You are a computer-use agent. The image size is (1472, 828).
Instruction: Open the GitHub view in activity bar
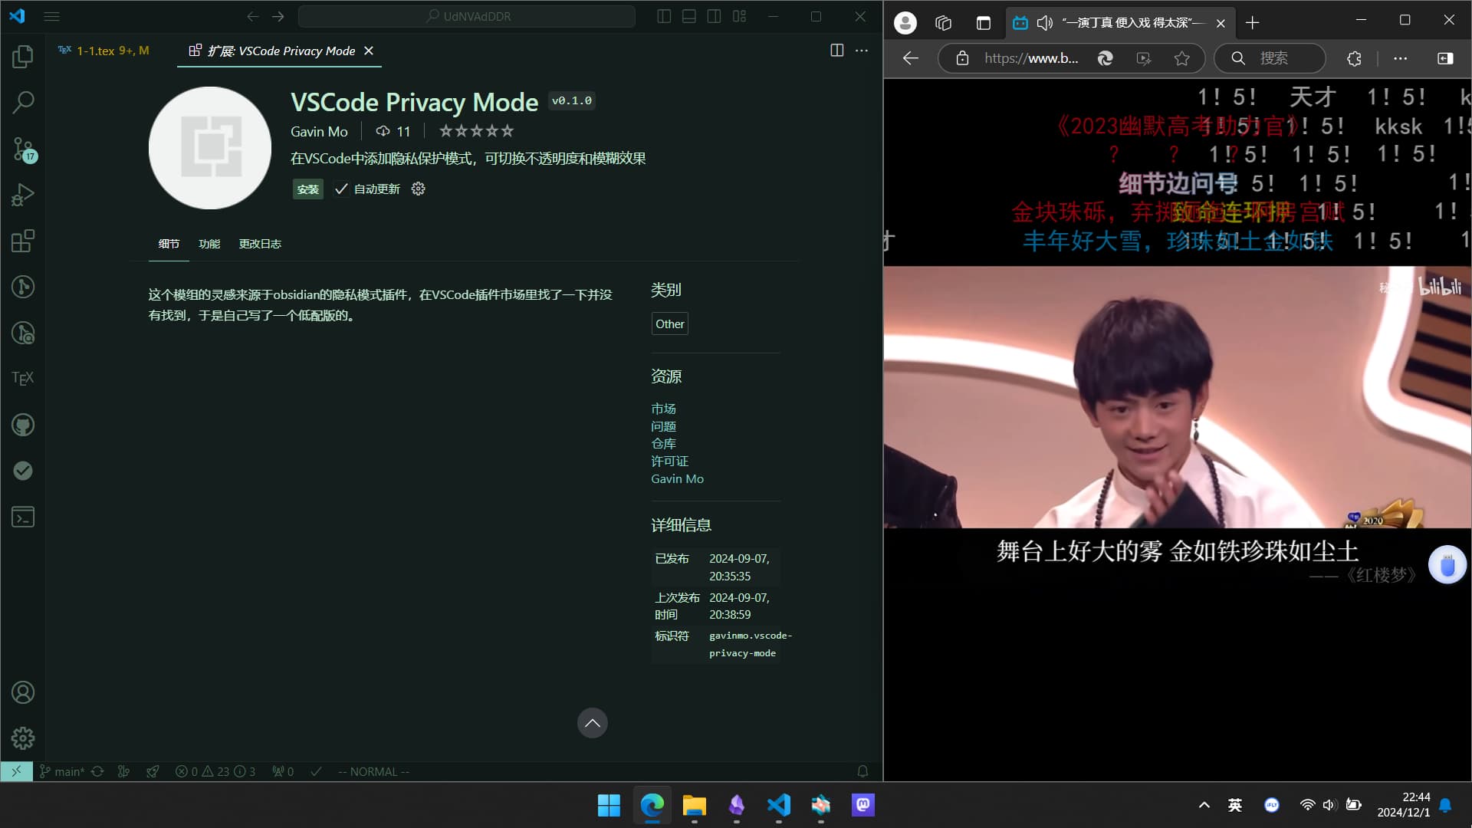23,425
